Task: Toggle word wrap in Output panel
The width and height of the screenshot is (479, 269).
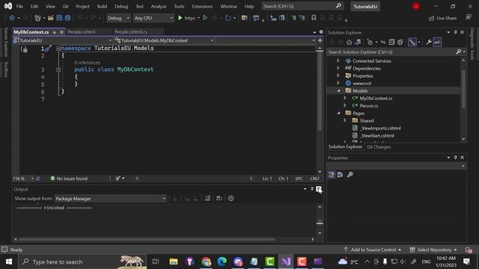Action: coord(219,199)
